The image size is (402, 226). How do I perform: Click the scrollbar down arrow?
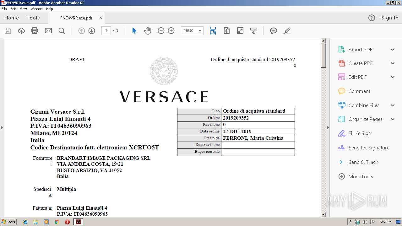(x=323, y=215)
